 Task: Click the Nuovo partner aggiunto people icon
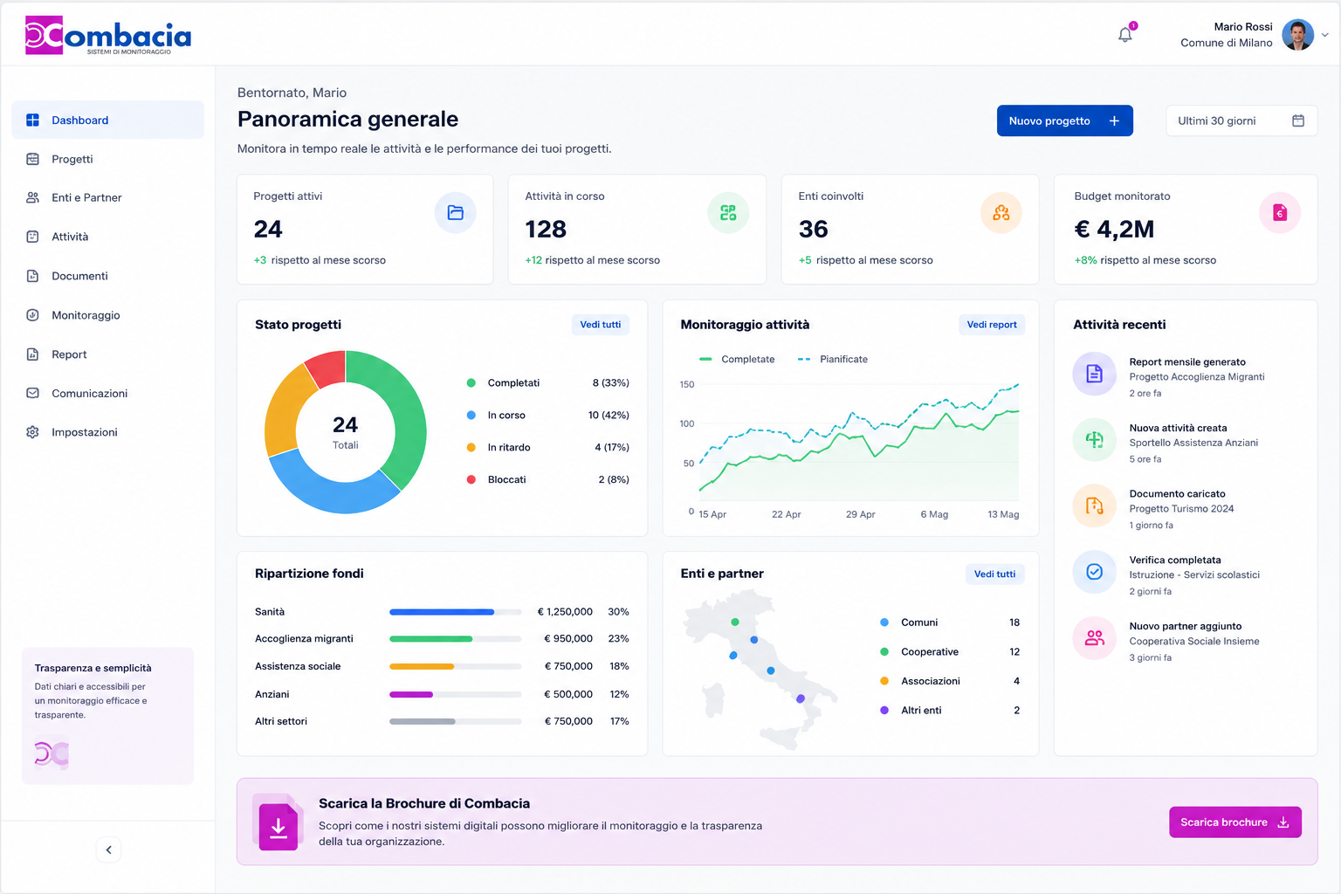[x=1094, y=638]
